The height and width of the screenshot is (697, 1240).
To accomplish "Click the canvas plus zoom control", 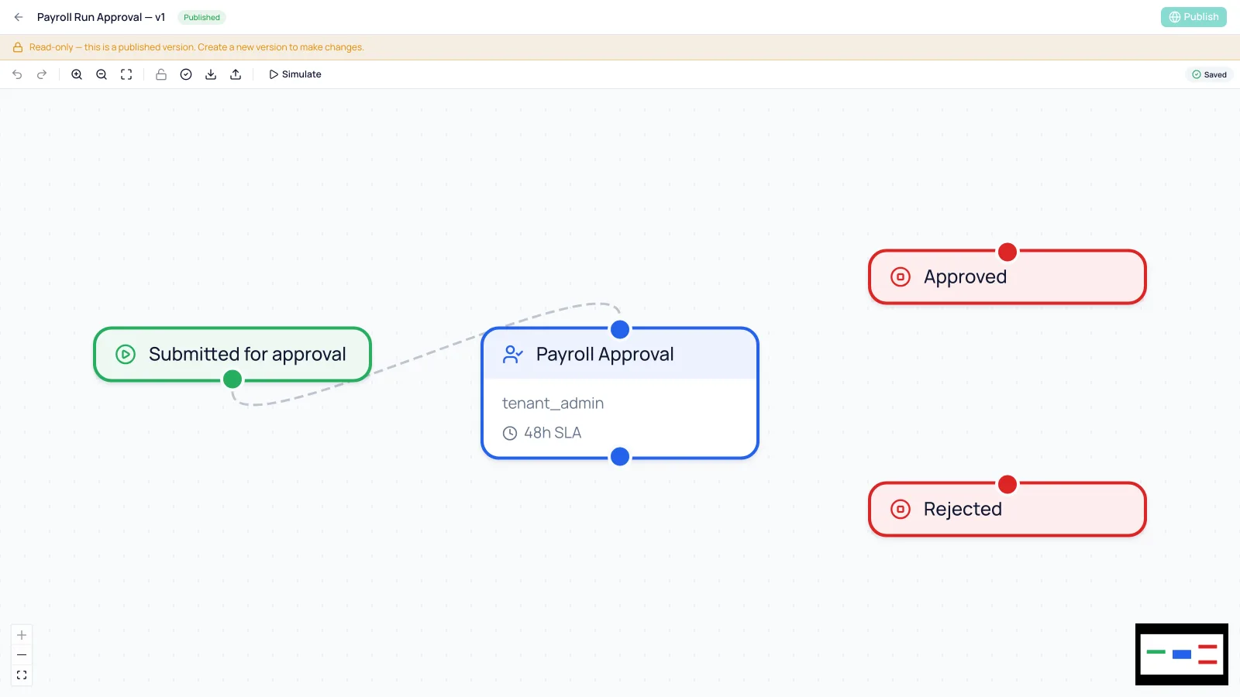I will point(22,635).
